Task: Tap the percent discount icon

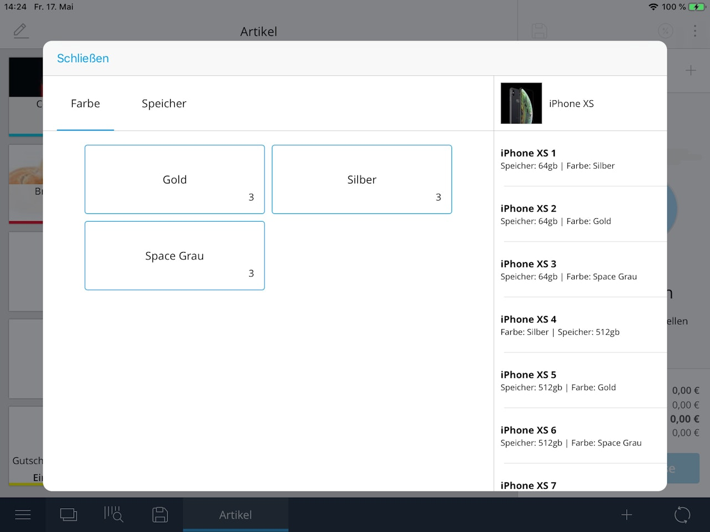Action: [665, 31]
